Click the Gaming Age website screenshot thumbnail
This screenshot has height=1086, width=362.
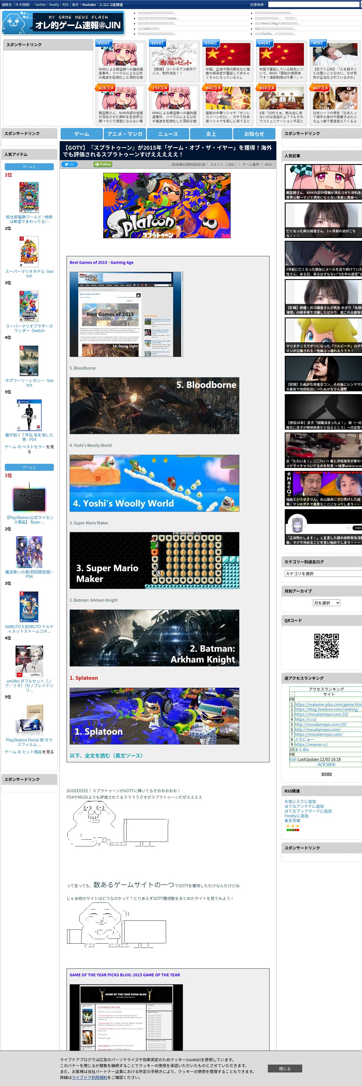(126, 314)
